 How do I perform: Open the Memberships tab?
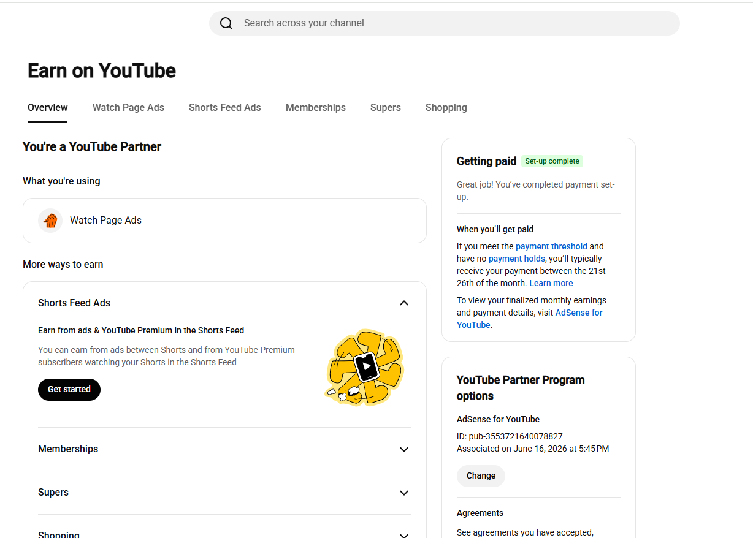pos(316,107)
